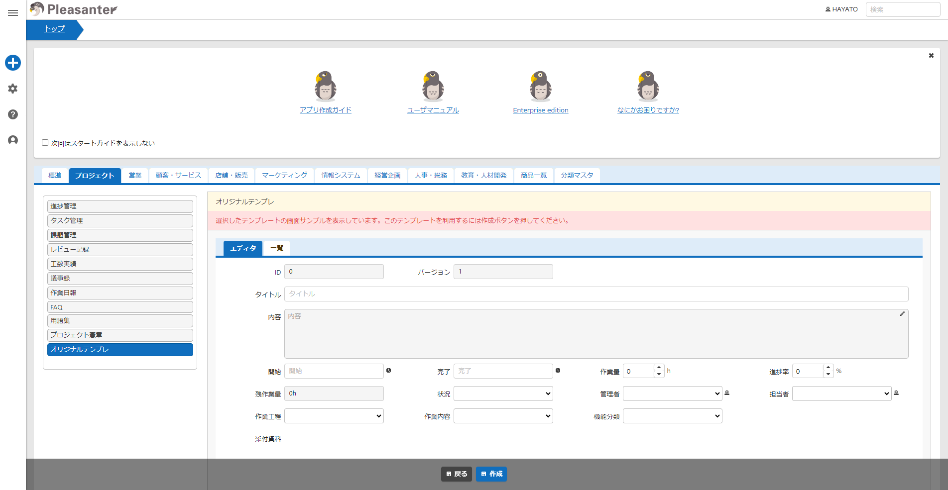The height and width of the screenshot is (490, 948).
Task: Open the アプリ作成ガイド link
Action: coord(326,110)
